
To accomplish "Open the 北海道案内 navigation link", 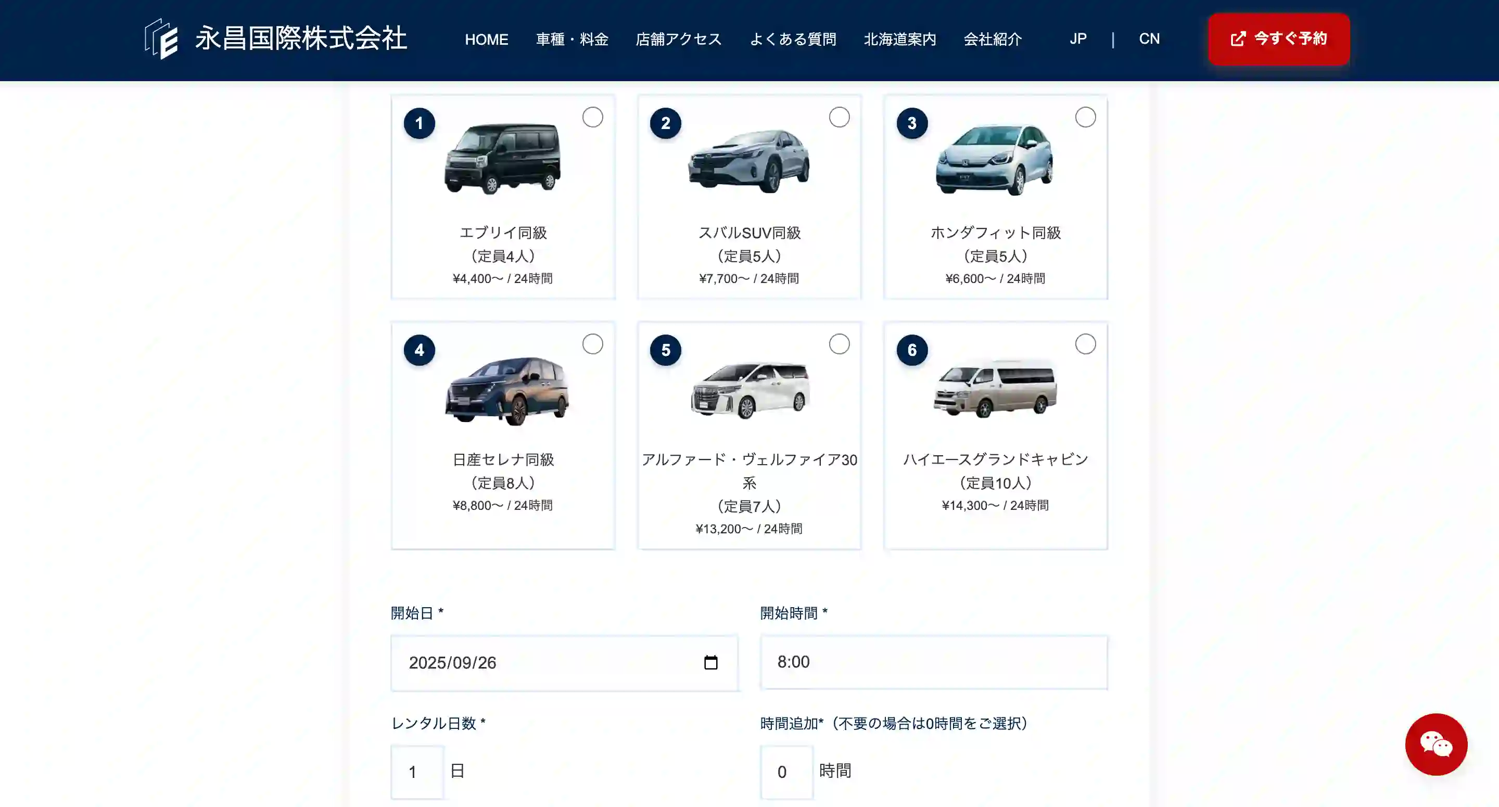I will coord(899,40).
